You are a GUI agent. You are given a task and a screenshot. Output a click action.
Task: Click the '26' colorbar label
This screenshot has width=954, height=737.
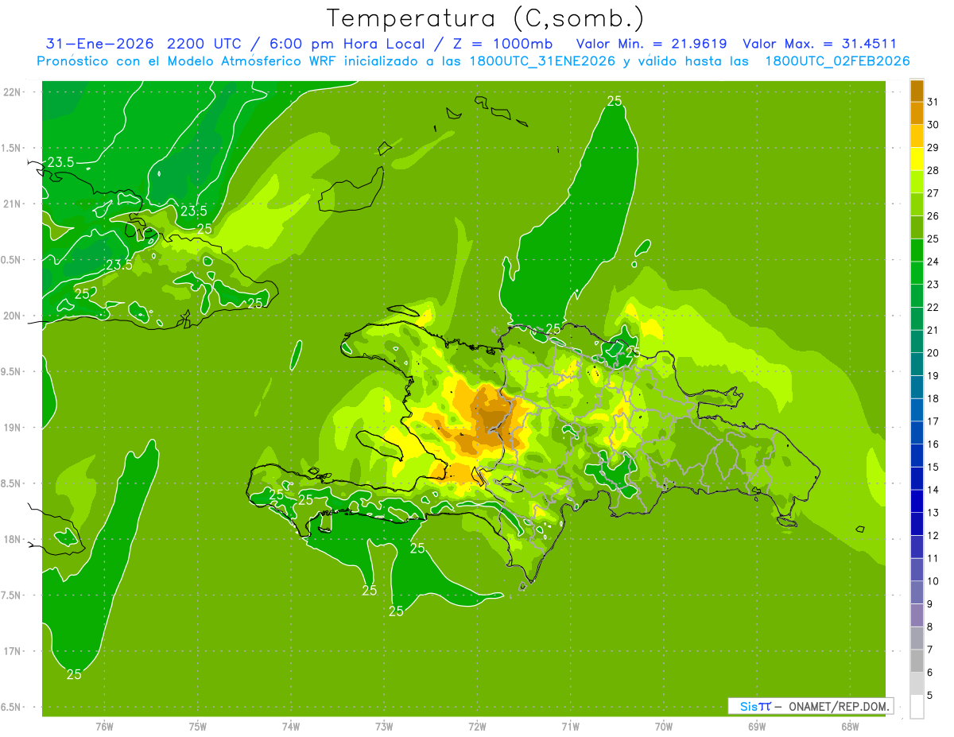click(x=933, y=216)
